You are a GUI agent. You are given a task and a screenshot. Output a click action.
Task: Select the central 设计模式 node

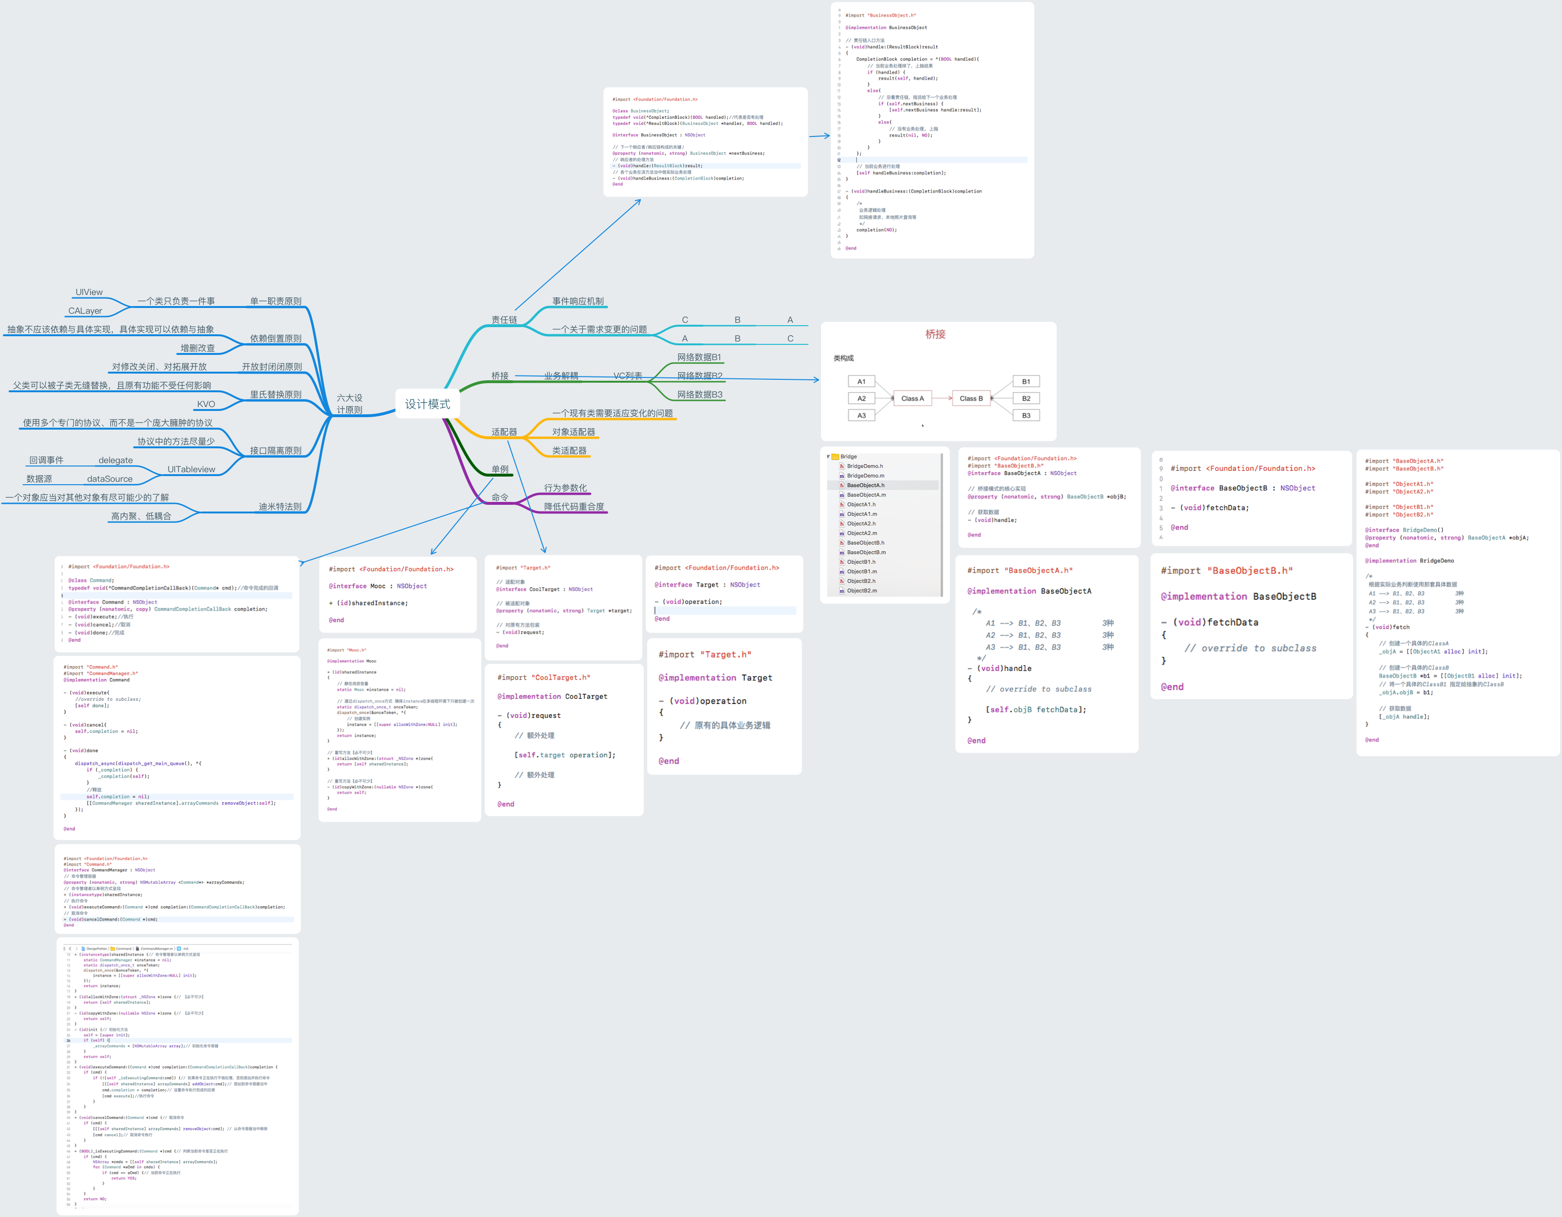point(427,404)
